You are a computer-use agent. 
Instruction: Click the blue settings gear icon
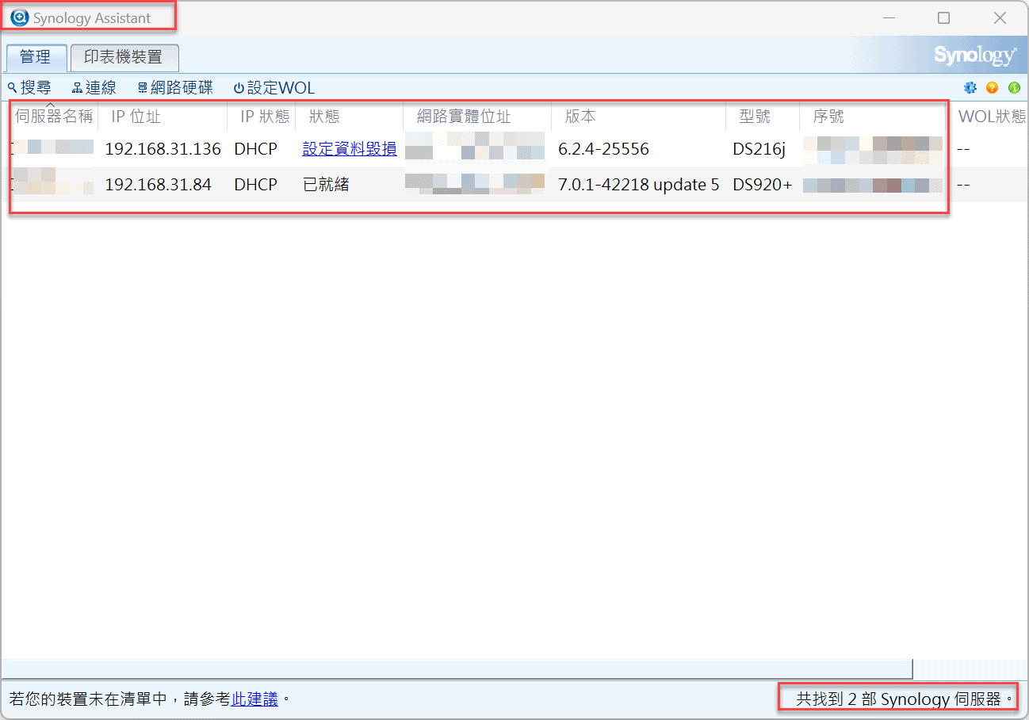(x=970, y=87)
